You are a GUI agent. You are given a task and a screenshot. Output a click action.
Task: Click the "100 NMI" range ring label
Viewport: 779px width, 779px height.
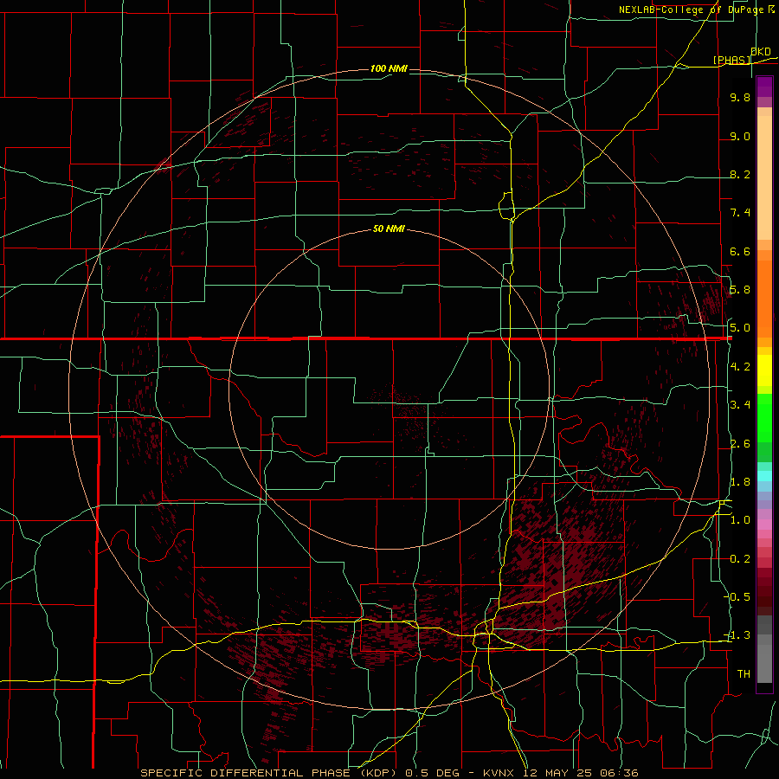(x=389, y=68)
